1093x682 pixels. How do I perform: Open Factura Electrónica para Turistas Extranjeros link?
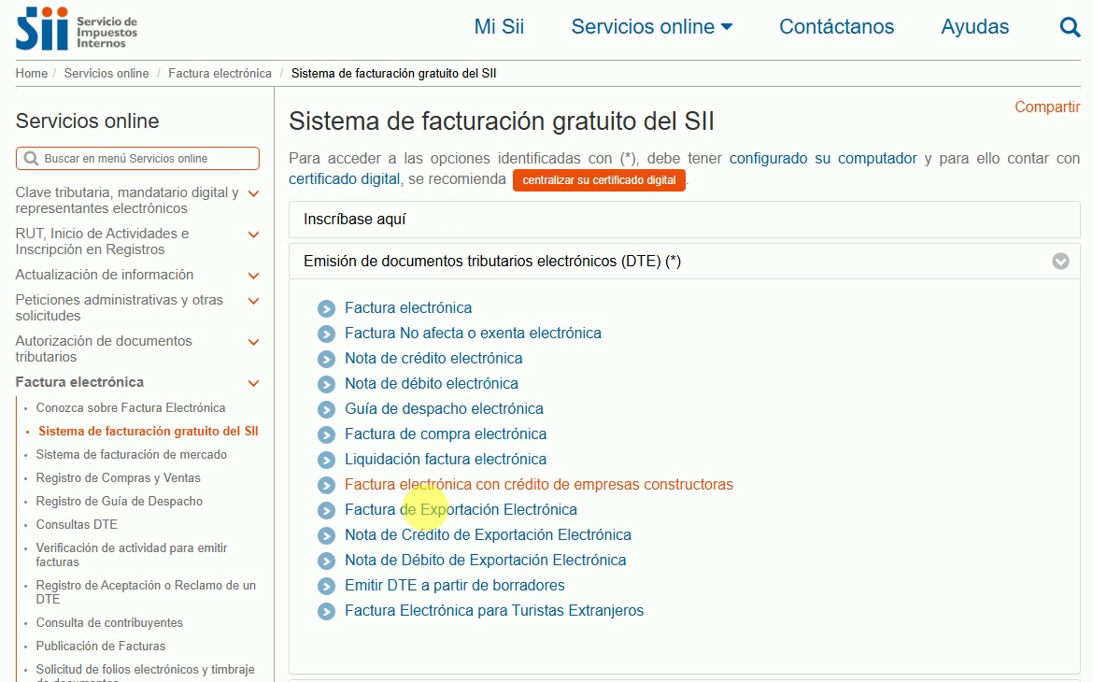click(494, 610)
